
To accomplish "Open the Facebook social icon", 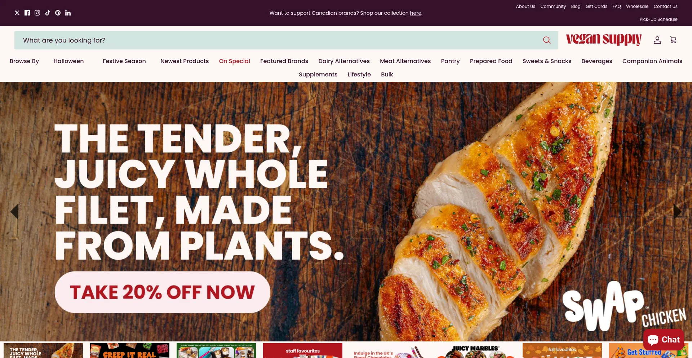I will pyautogui.click(x=27, y=13).
